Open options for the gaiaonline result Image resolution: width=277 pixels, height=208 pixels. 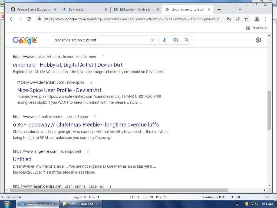pos(95,117)
